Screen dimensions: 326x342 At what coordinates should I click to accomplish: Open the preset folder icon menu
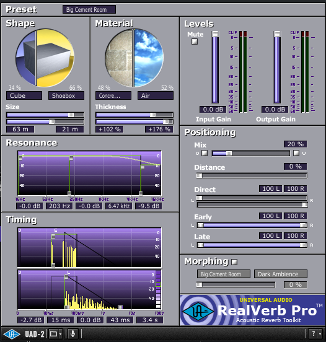[x=53, y=334]
